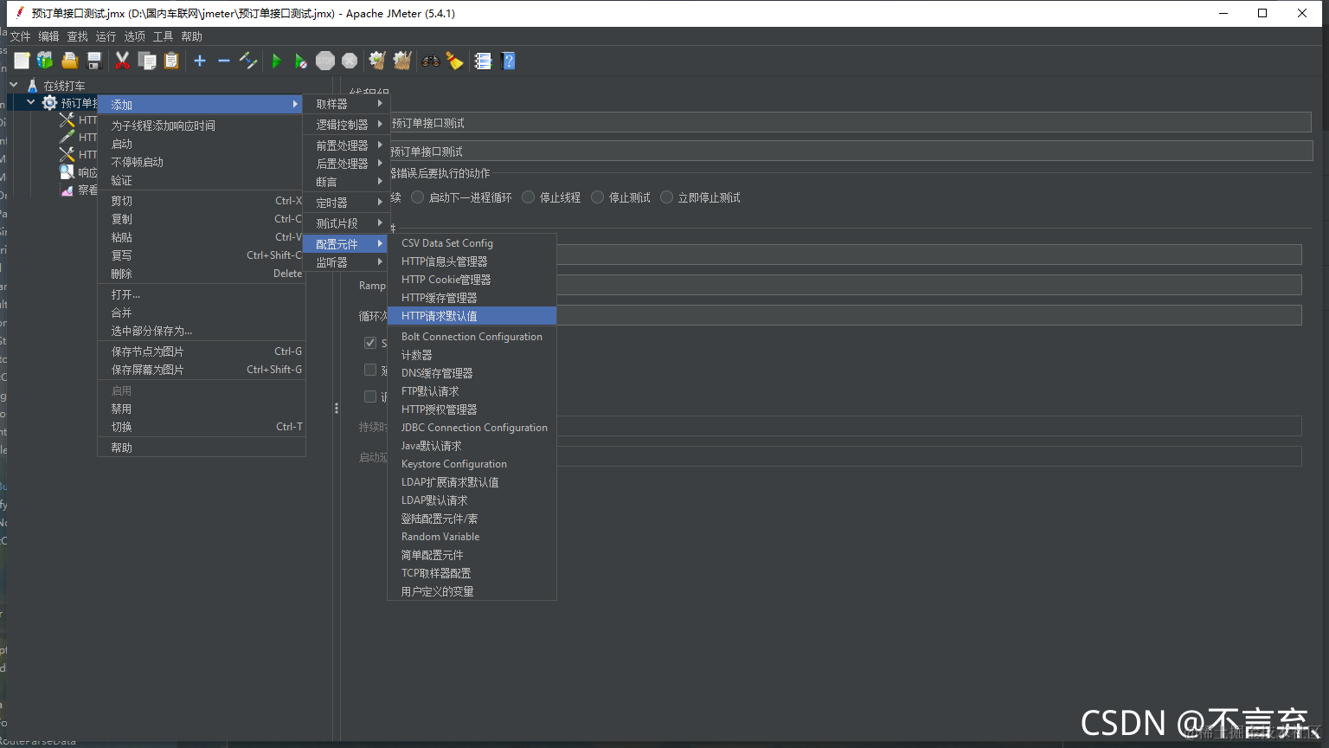This screenshot has height=748, width=1329.
Task: Open the 文件 menu in menu bar
Action: 20,36
